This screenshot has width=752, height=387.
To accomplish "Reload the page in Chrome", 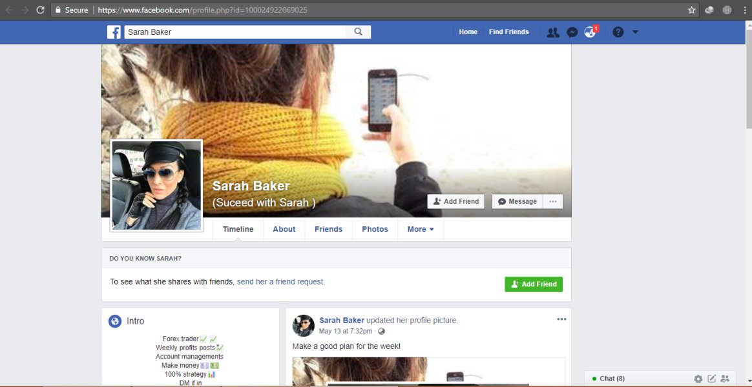I will pos(40,10).
